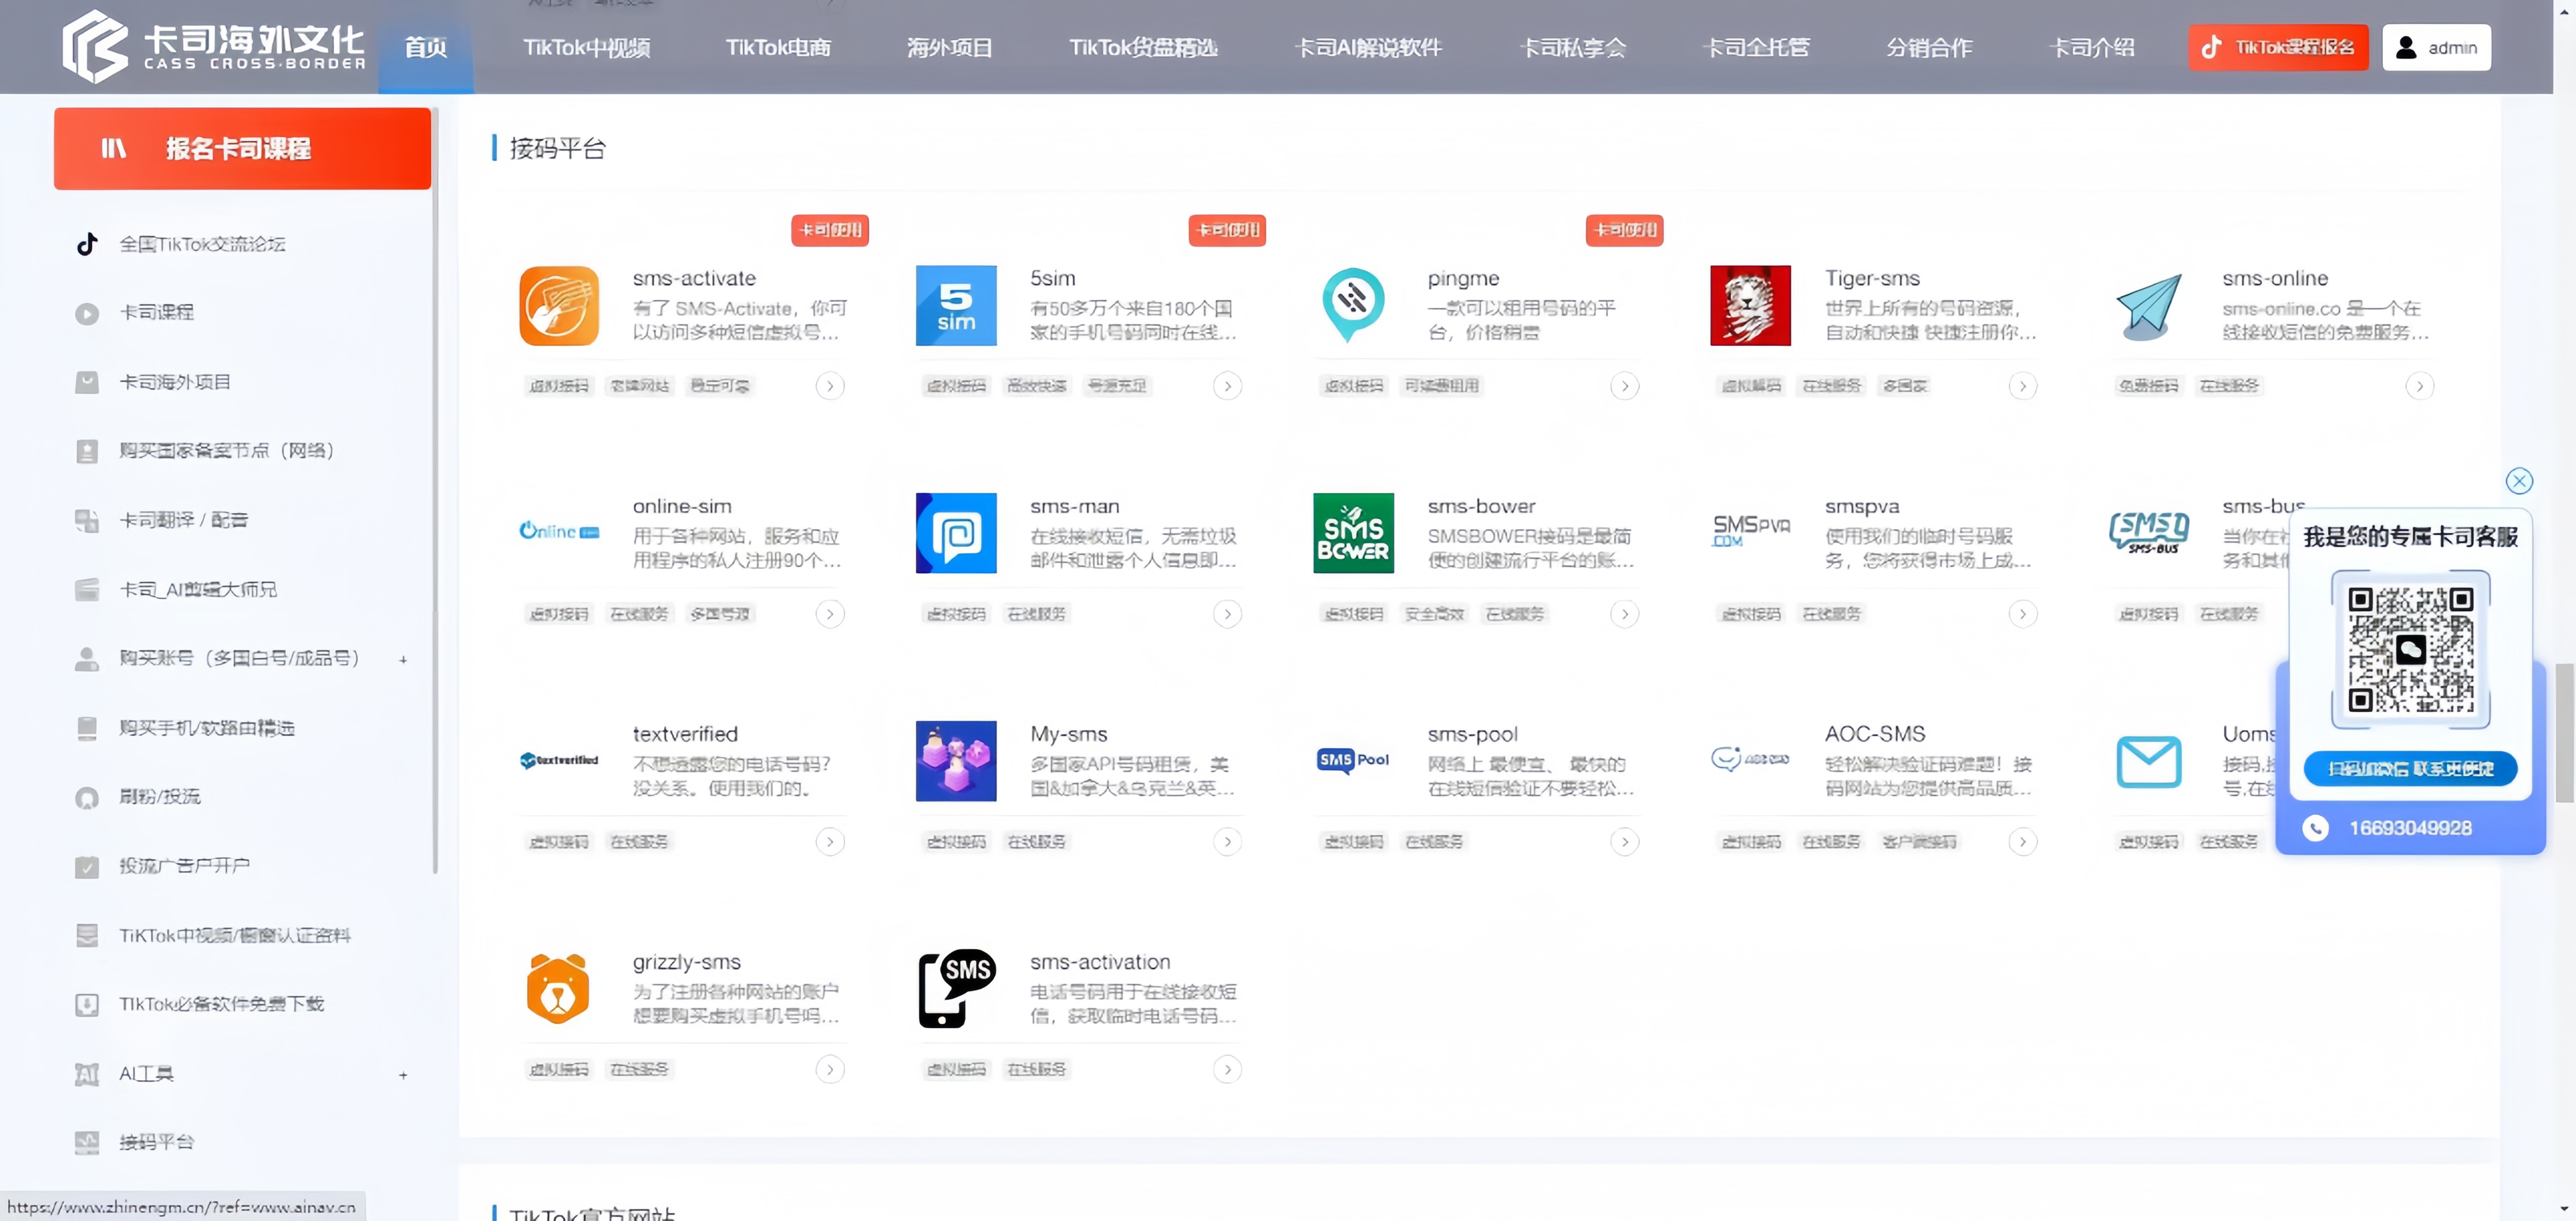
Task: Open the TikTok中视频 nav item
Action: (587, 47)
